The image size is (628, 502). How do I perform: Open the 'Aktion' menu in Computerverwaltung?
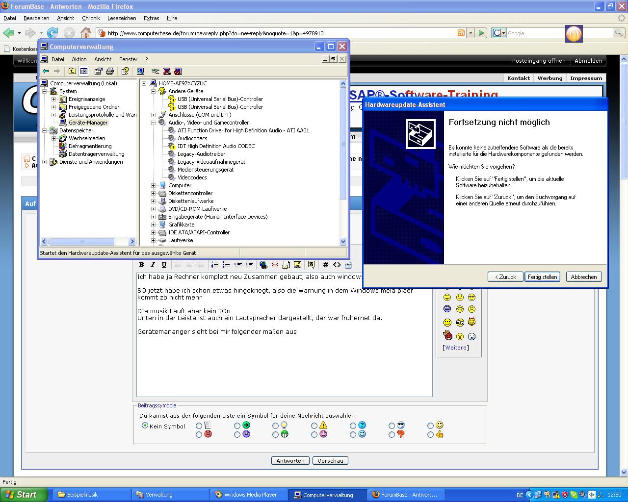(79, 59)
